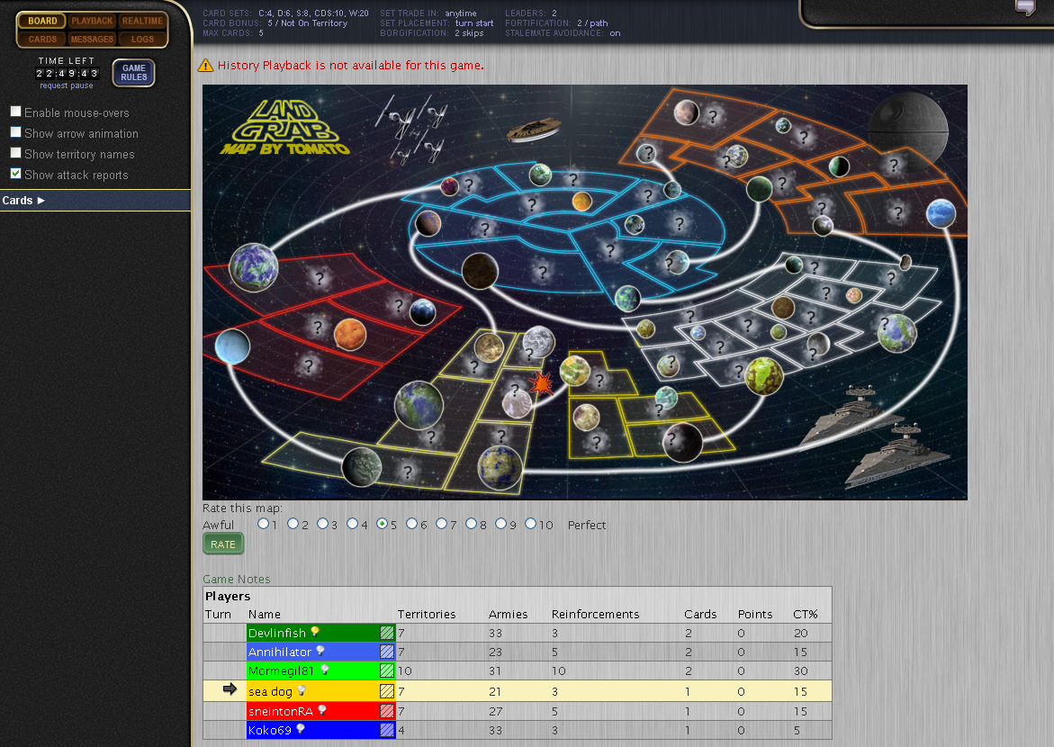
Task: Select the sea dog player name
Action: coord(270,691)
